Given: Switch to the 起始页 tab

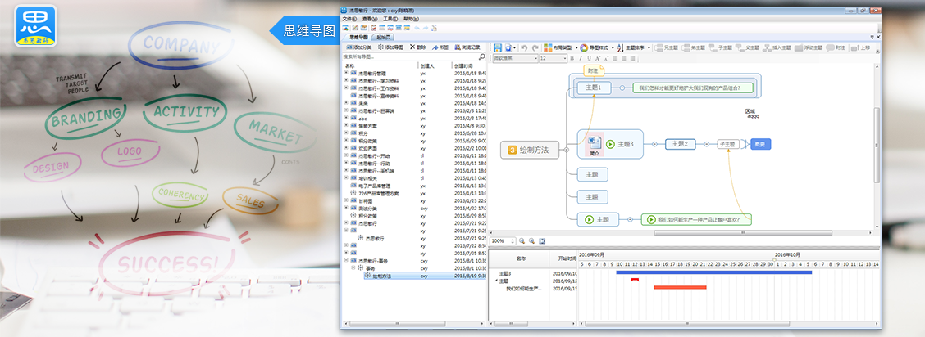Looking at the screenshot, I should (x=384, y=37).
